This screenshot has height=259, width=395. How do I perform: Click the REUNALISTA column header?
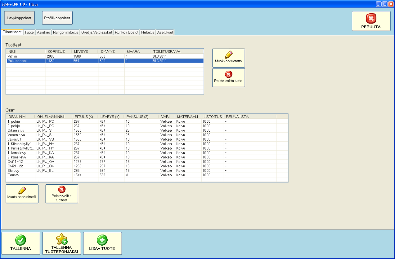(249, 116)
